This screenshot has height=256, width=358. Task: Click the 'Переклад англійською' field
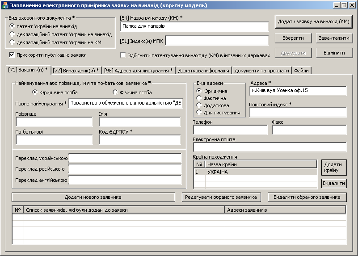click(x=125, y=180)
